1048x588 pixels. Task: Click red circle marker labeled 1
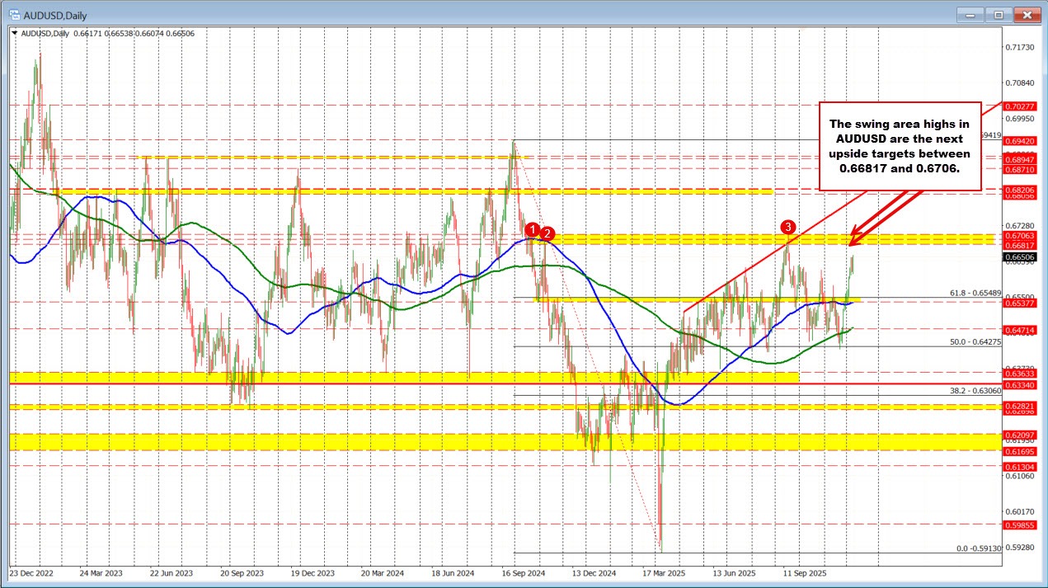coord(533,231)
